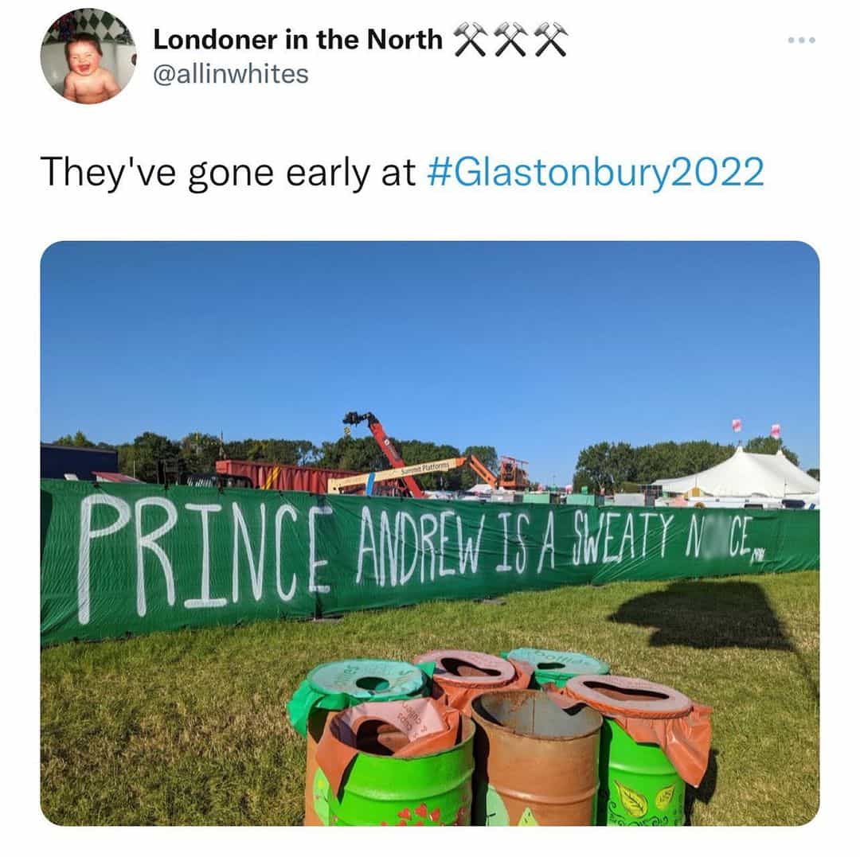Image resolution: width=860 pixels, height=857 pixels.
Task: Click the display name Londoner in the North
Action: tap(298, 40)
